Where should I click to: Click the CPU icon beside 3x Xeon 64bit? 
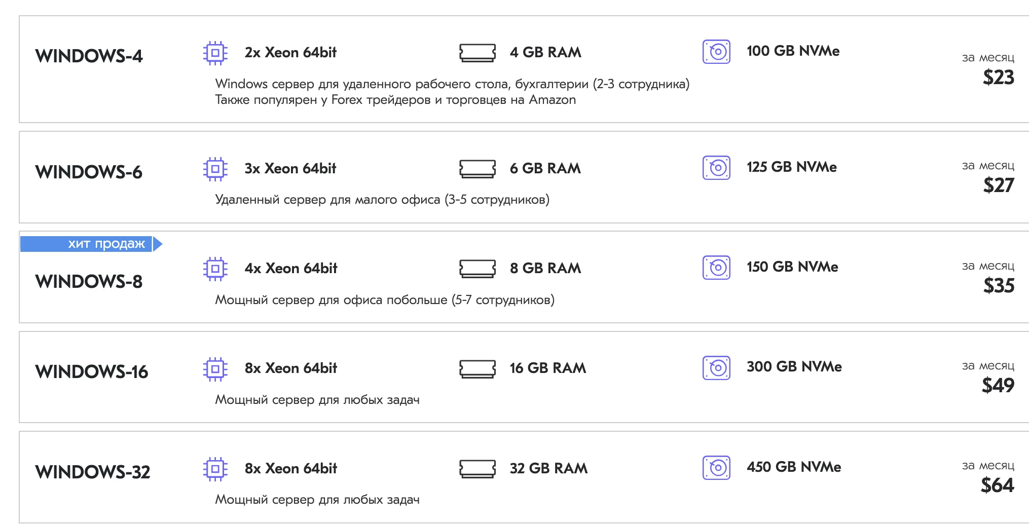click(215, 169)
